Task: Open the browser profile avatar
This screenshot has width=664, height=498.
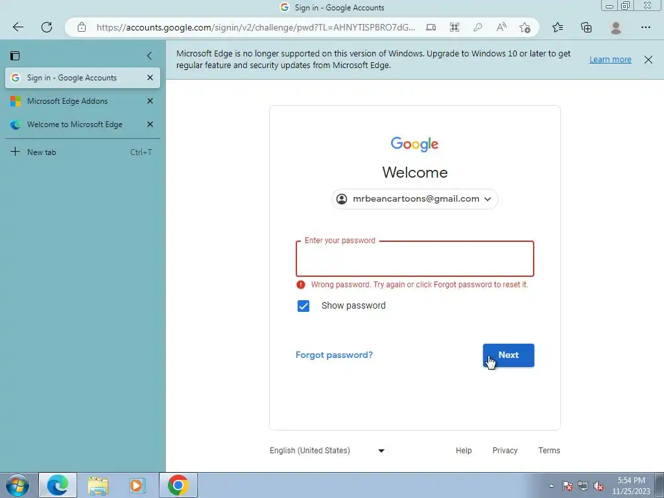Action: (616, 27)
